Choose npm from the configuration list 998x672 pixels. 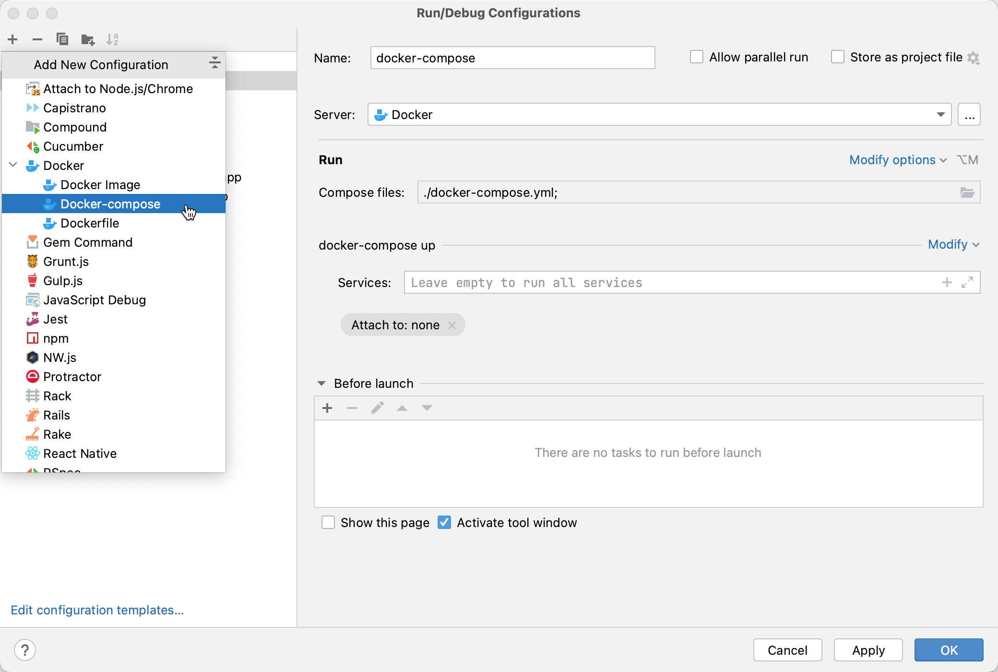56,338
